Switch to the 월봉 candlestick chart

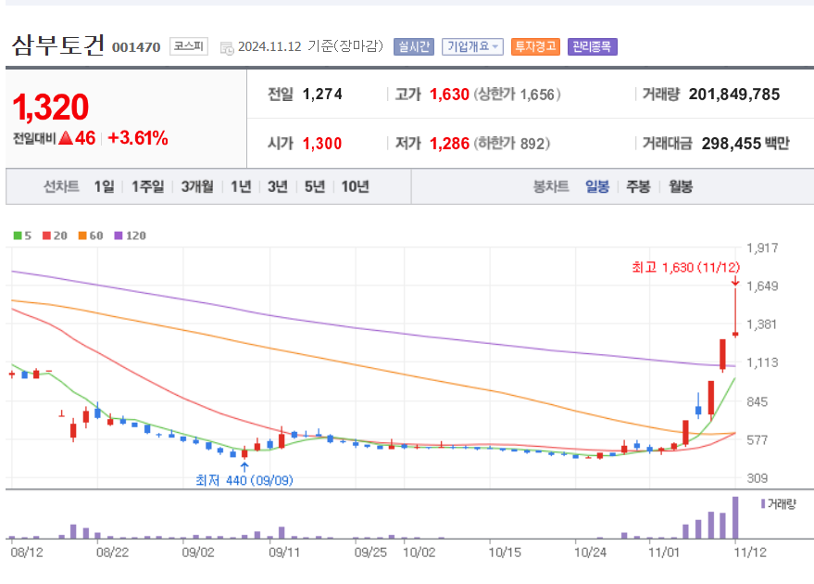(x=681, y=186)
